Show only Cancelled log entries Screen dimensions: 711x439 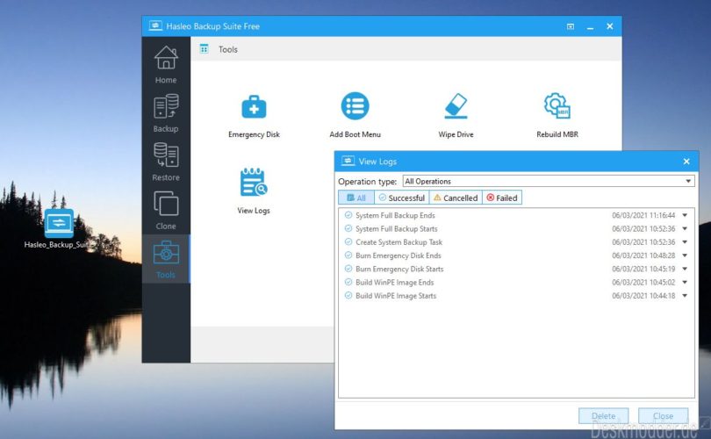tap(456, 198)
